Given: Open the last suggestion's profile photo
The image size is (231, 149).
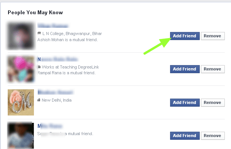Looking at the screenshot, I should click(x=20, y=135).
